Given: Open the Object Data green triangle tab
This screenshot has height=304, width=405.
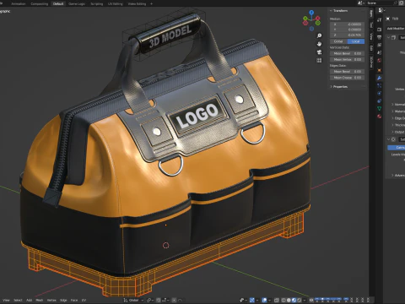Looking at the screenshot, I should (x=379, y=109).
